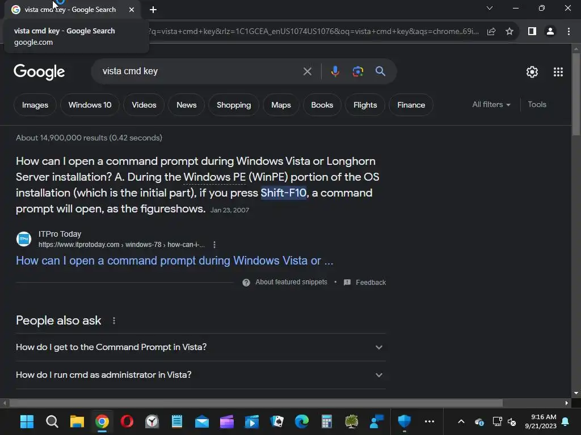The width and height of the screenshot is (581, 435).
Task: Open Mail app from the taskbar
Action: 202,421
